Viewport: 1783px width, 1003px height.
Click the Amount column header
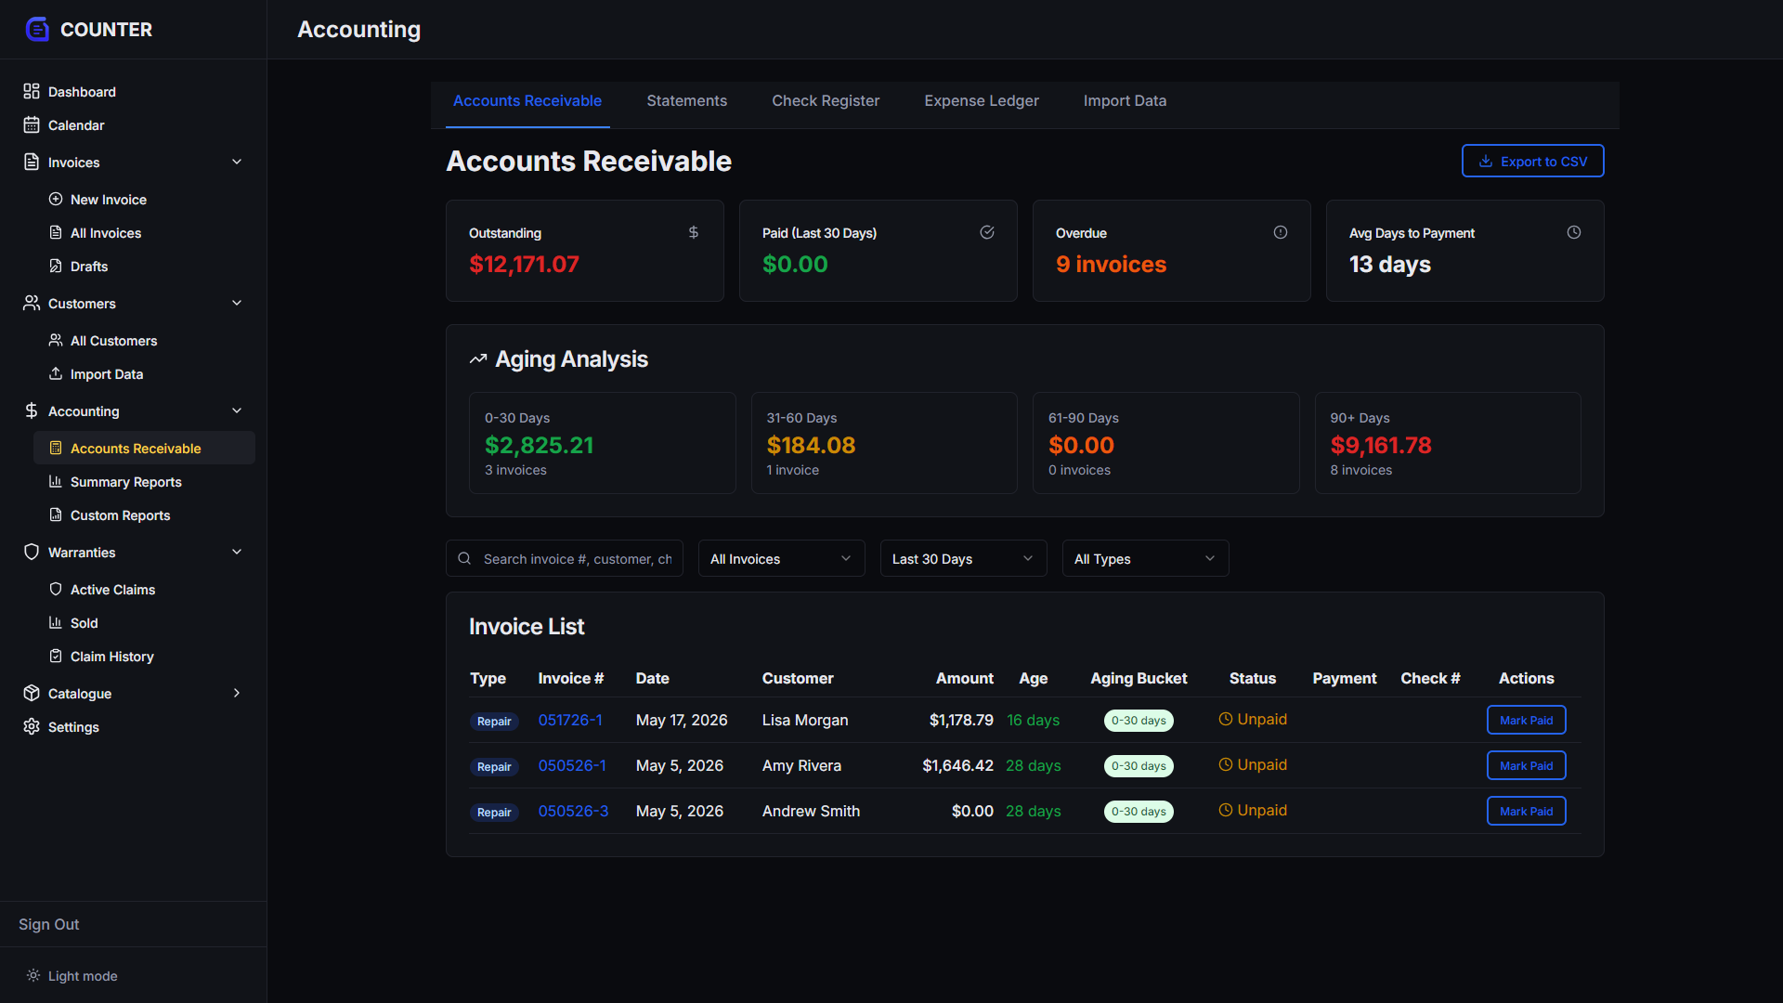964,678
